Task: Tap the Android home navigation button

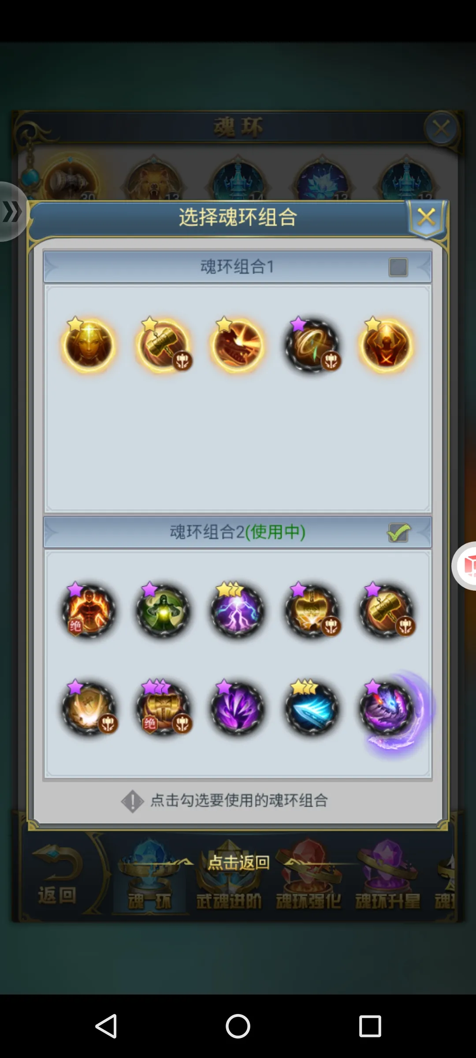Action: click(238, 1026)
